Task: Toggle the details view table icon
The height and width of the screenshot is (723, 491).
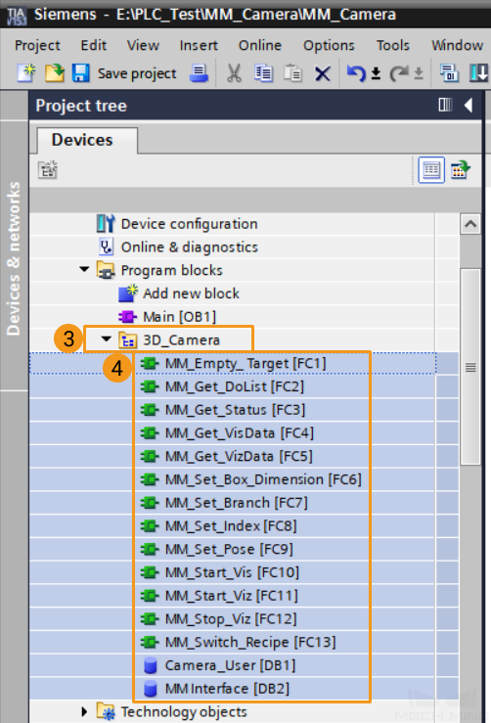Action: tap(431, 169)
